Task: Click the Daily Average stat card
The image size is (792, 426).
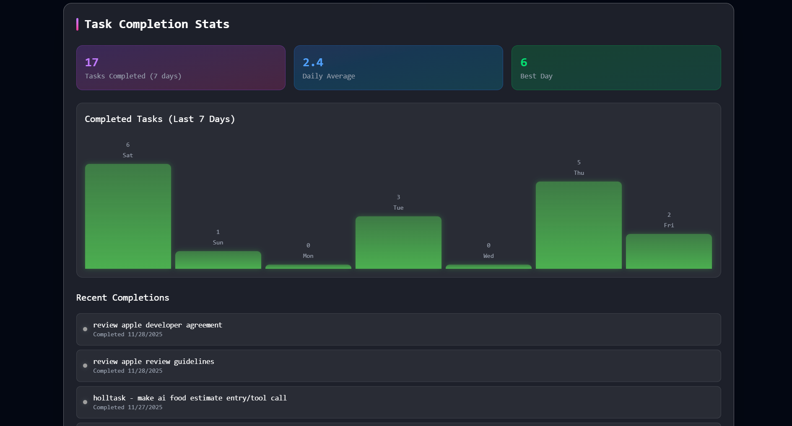Action: [x=398, y=68]
